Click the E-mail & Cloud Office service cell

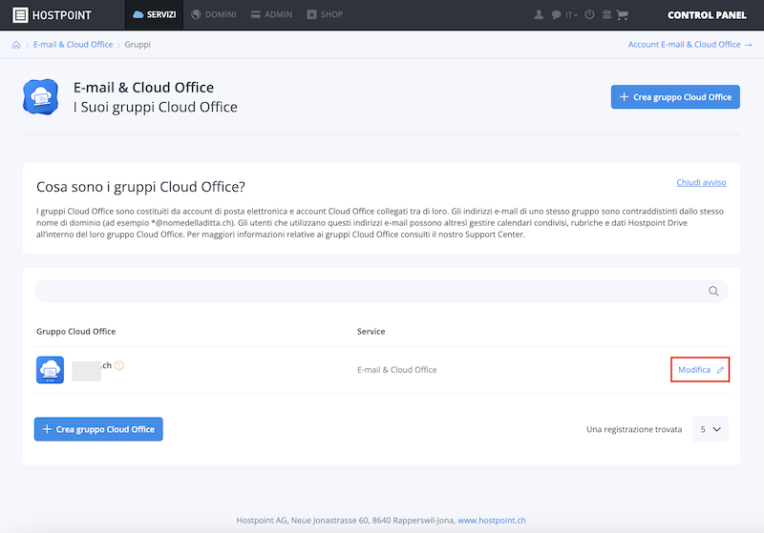pos(396,370)
